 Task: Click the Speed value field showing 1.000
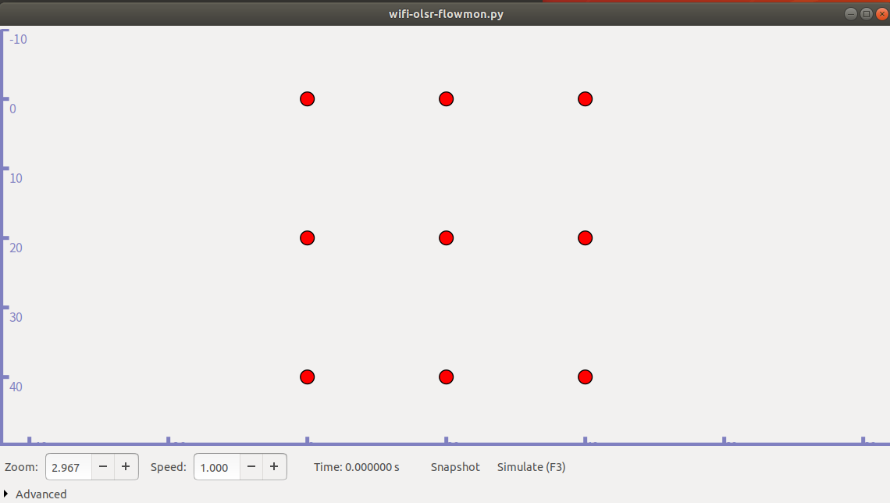click(x=217, y=466)
